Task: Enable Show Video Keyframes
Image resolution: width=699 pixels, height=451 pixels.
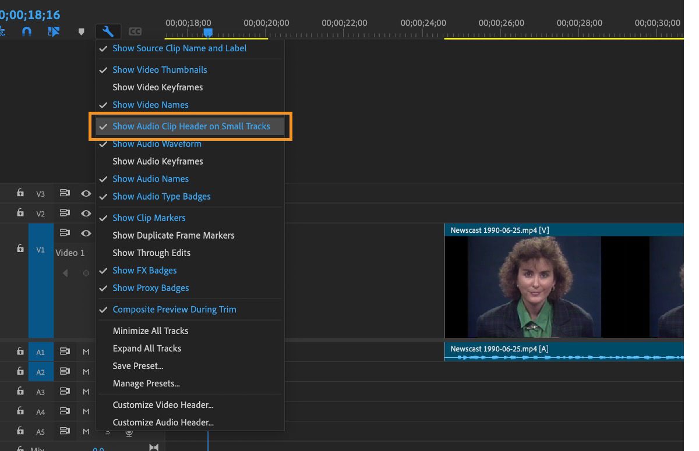Action: click(x=158, y=87)
